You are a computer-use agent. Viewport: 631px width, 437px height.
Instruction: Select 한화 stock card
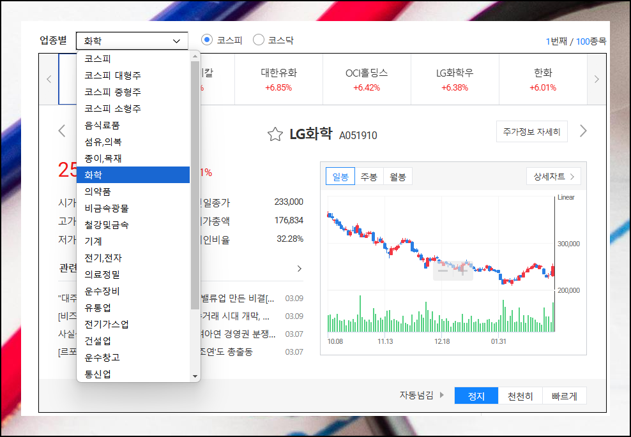pos(543,79)
